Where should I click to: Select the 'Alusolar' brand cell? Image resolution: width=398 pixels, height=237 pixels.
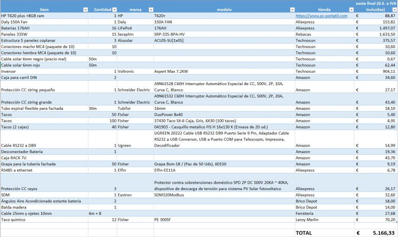(x=135, y=40)
